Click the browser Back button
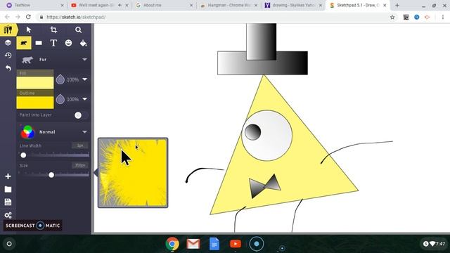Image resolution: width=450 pixels, height=253 pixels. coord(7,17)
